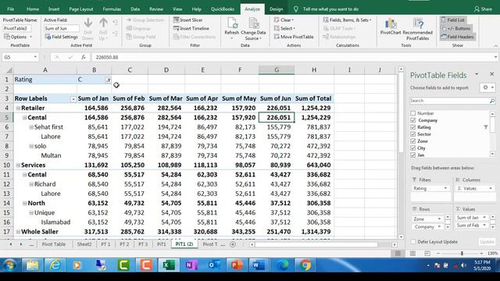Click the Tell me lightbulb icon
This screenshot has width=500, height=281.
pos(296,9)
